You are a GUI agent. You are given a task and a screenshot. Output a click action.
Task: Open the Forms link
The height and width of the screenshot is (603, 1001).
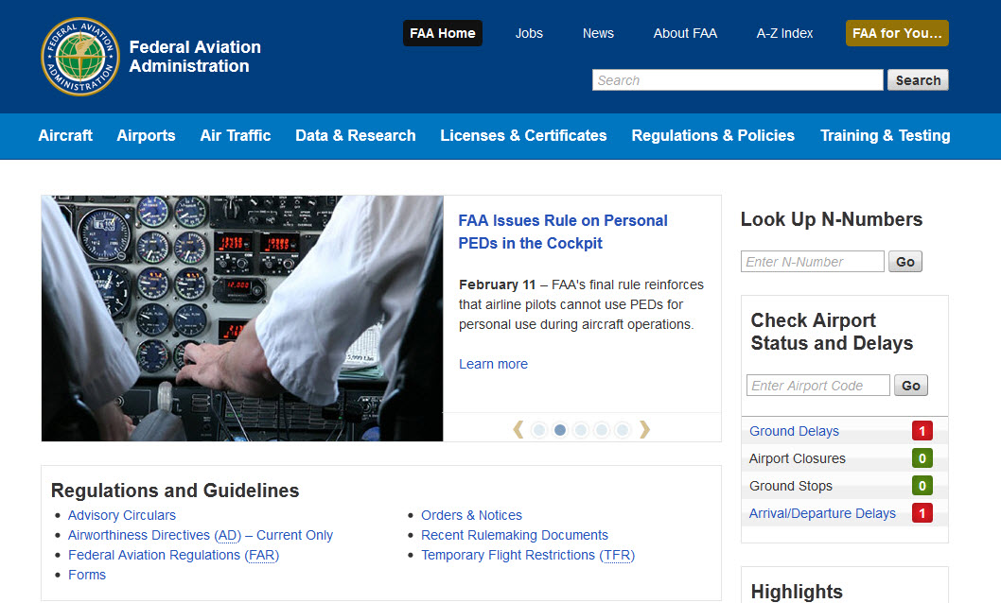[87, 575]
